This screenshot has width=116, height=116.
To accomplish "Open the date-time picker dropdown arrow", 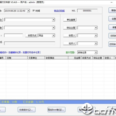I will click(x=28, y=11).
